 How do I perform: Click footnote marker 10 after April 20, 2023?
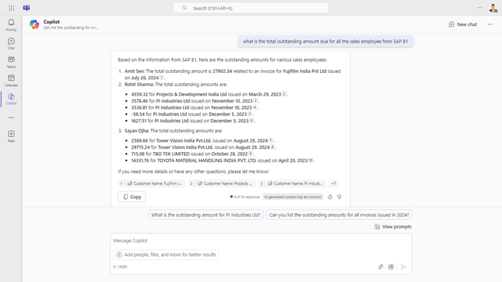click(311, 161)
